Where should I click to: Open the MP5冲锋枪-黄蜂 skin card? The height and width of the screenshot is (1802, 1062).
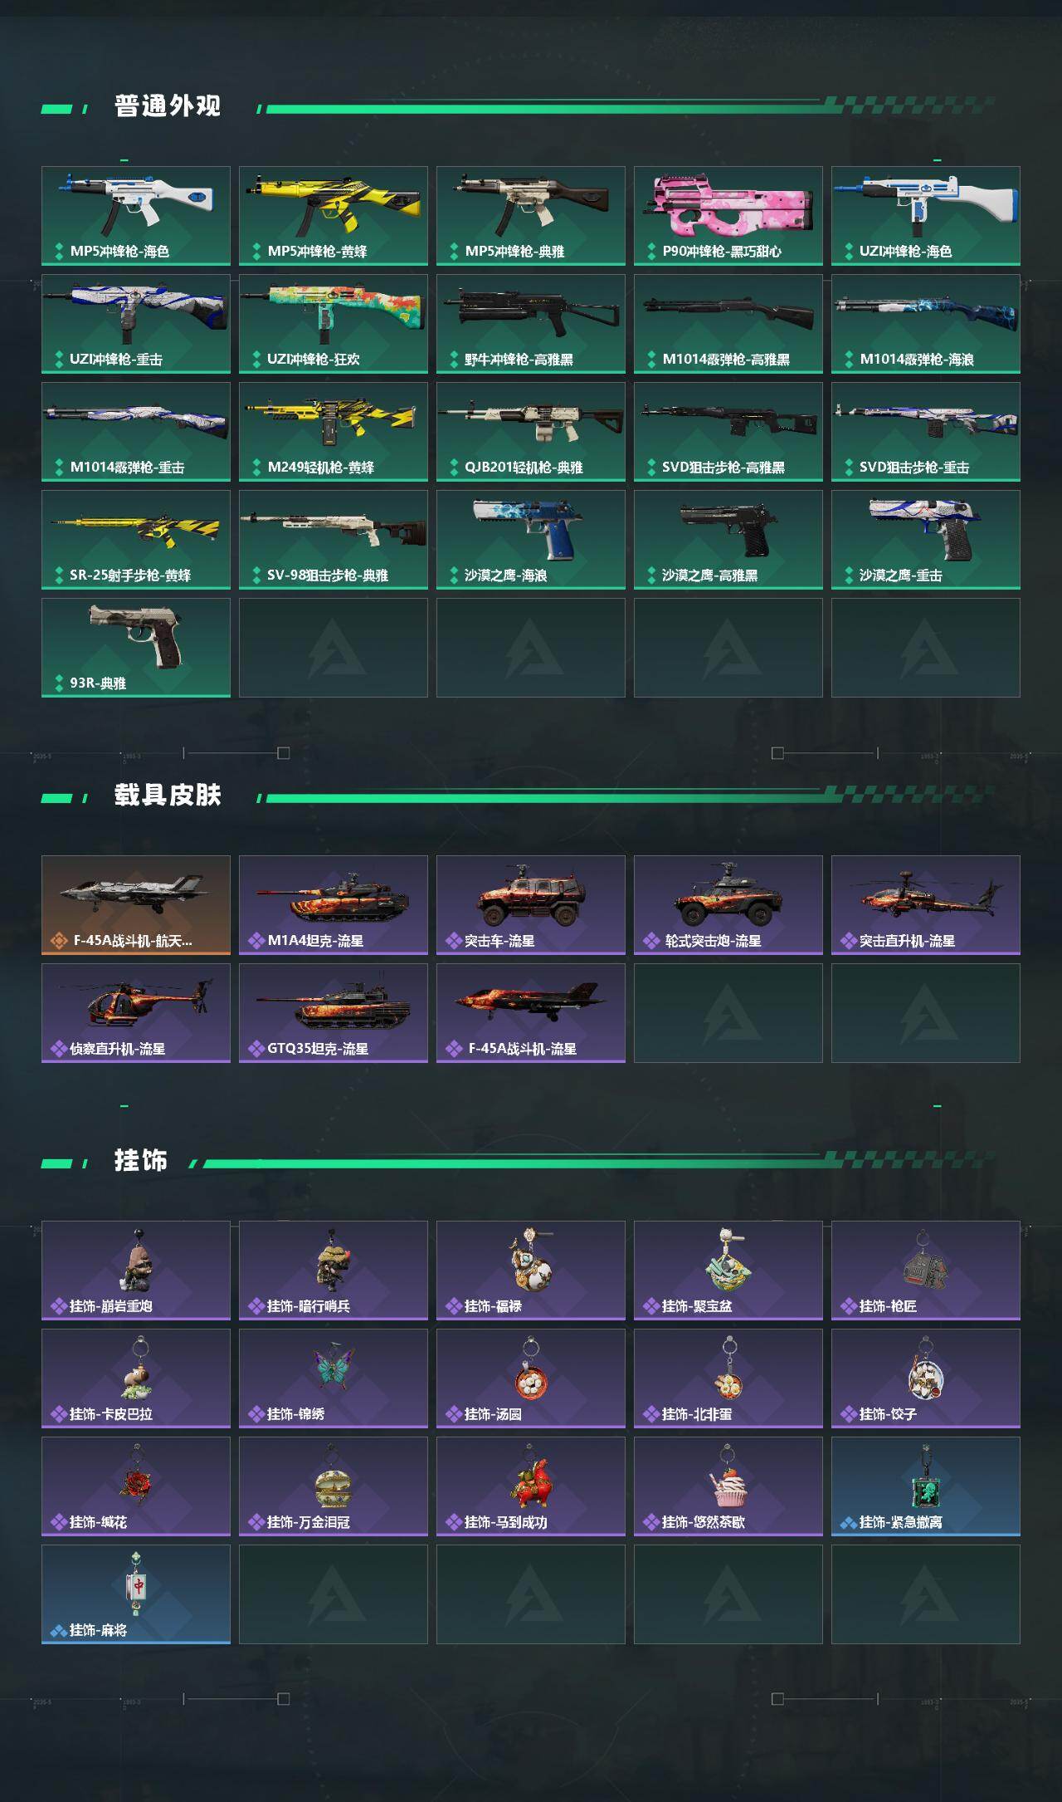(x=334, y=216)
